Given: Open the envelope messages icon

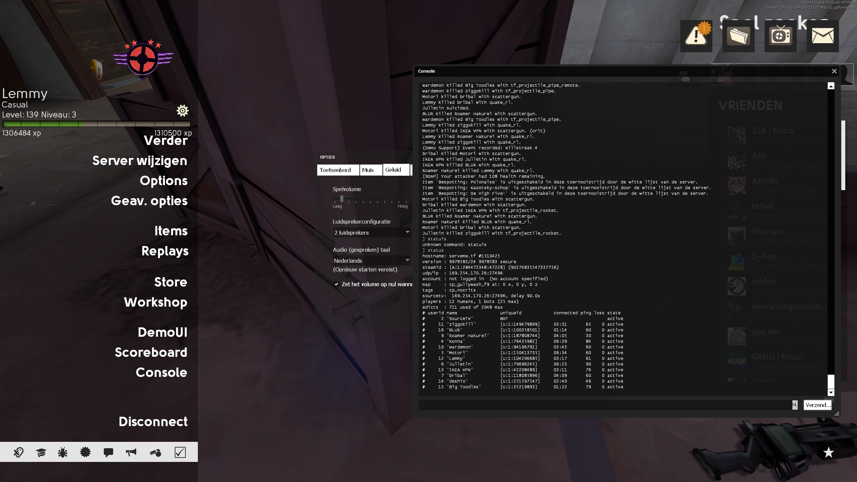Looking at the screenshot, I should click(823, 36).
